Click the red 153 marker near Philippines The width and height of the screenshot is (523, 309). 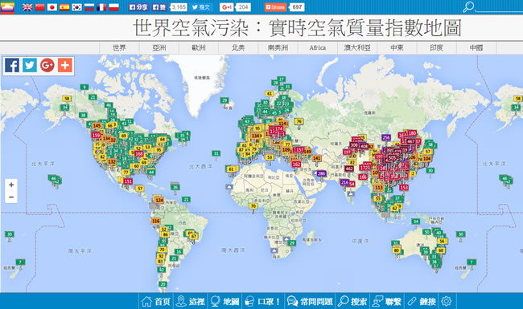pos(404,188)
